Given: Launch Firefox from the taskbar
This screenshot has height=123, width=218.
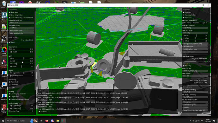Looking at the screenshot, I should click(x=46, y=121).
